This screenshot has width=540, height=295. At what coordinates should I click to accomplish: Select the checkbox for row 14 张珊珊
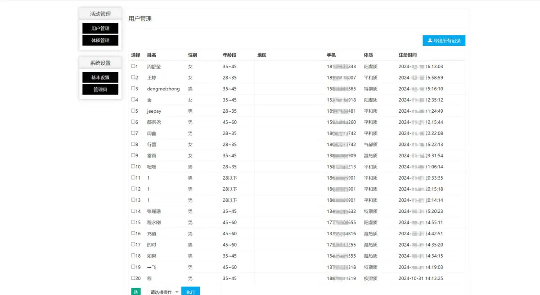point(133,211)
